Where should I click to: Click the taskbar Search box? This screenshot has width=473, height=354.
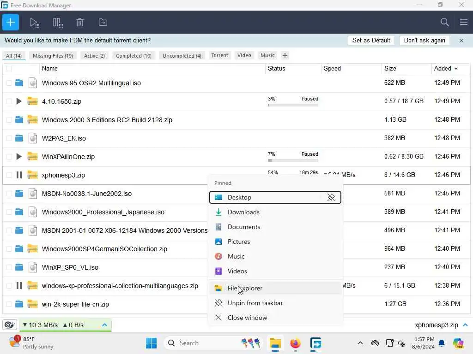pos(213,343)
